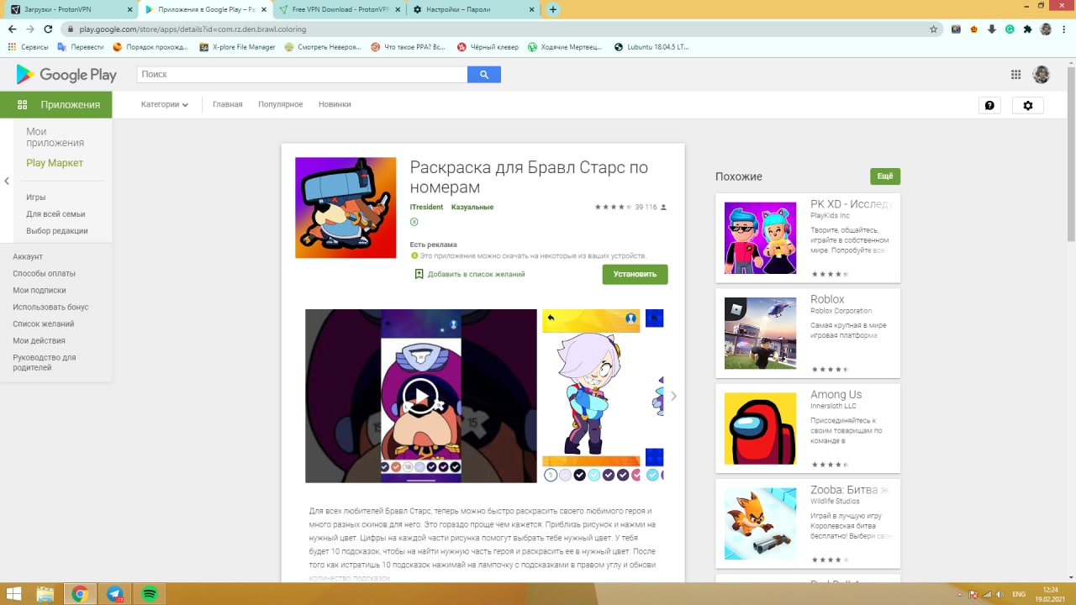
Task: Open the help question mark button
Action: pos(989,105)
